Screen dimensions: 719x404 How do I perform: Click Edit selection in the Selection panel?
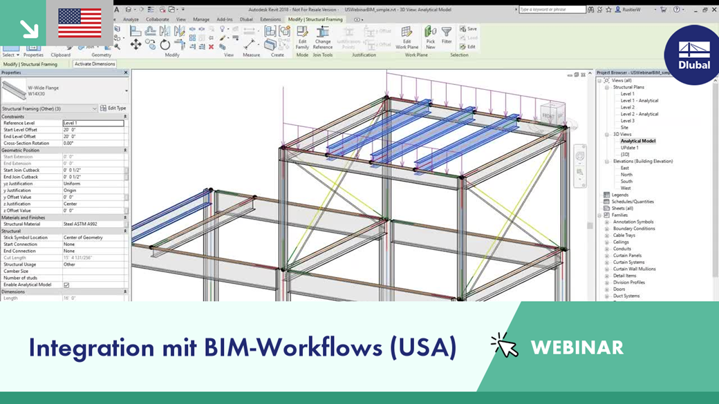pyautogui.click(x=467, y=47)
